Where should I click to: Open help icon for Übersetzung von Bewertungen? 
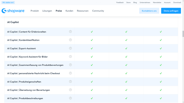[71, 90]
